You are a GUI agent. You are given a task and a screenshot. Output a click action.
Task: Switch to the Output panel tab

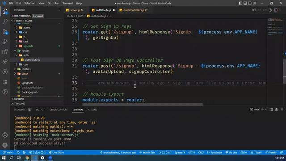[x=40, y=110]
